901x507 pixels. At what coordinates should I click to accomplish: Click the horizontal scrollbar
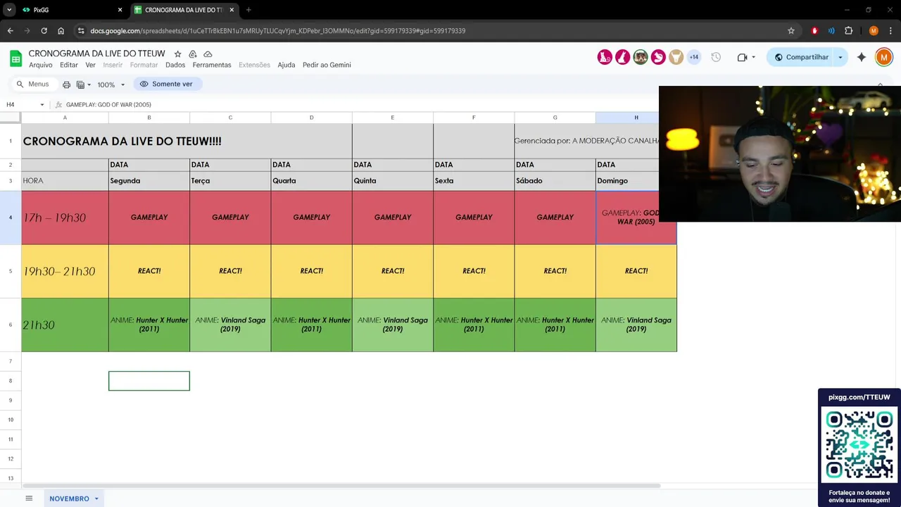pos(341,486)
